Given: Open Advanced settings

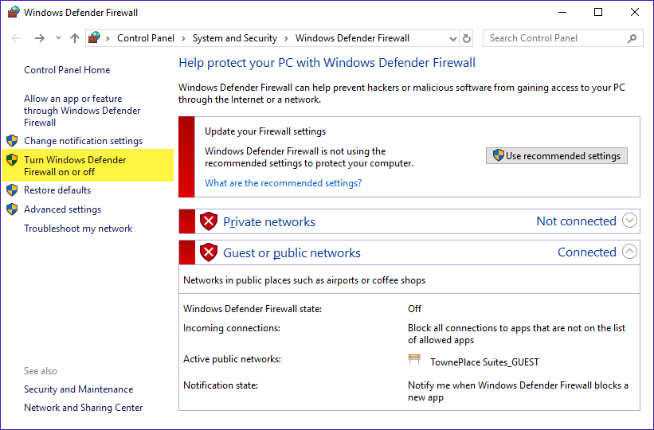Looking at the screenshot, I should tap(63, 209).
